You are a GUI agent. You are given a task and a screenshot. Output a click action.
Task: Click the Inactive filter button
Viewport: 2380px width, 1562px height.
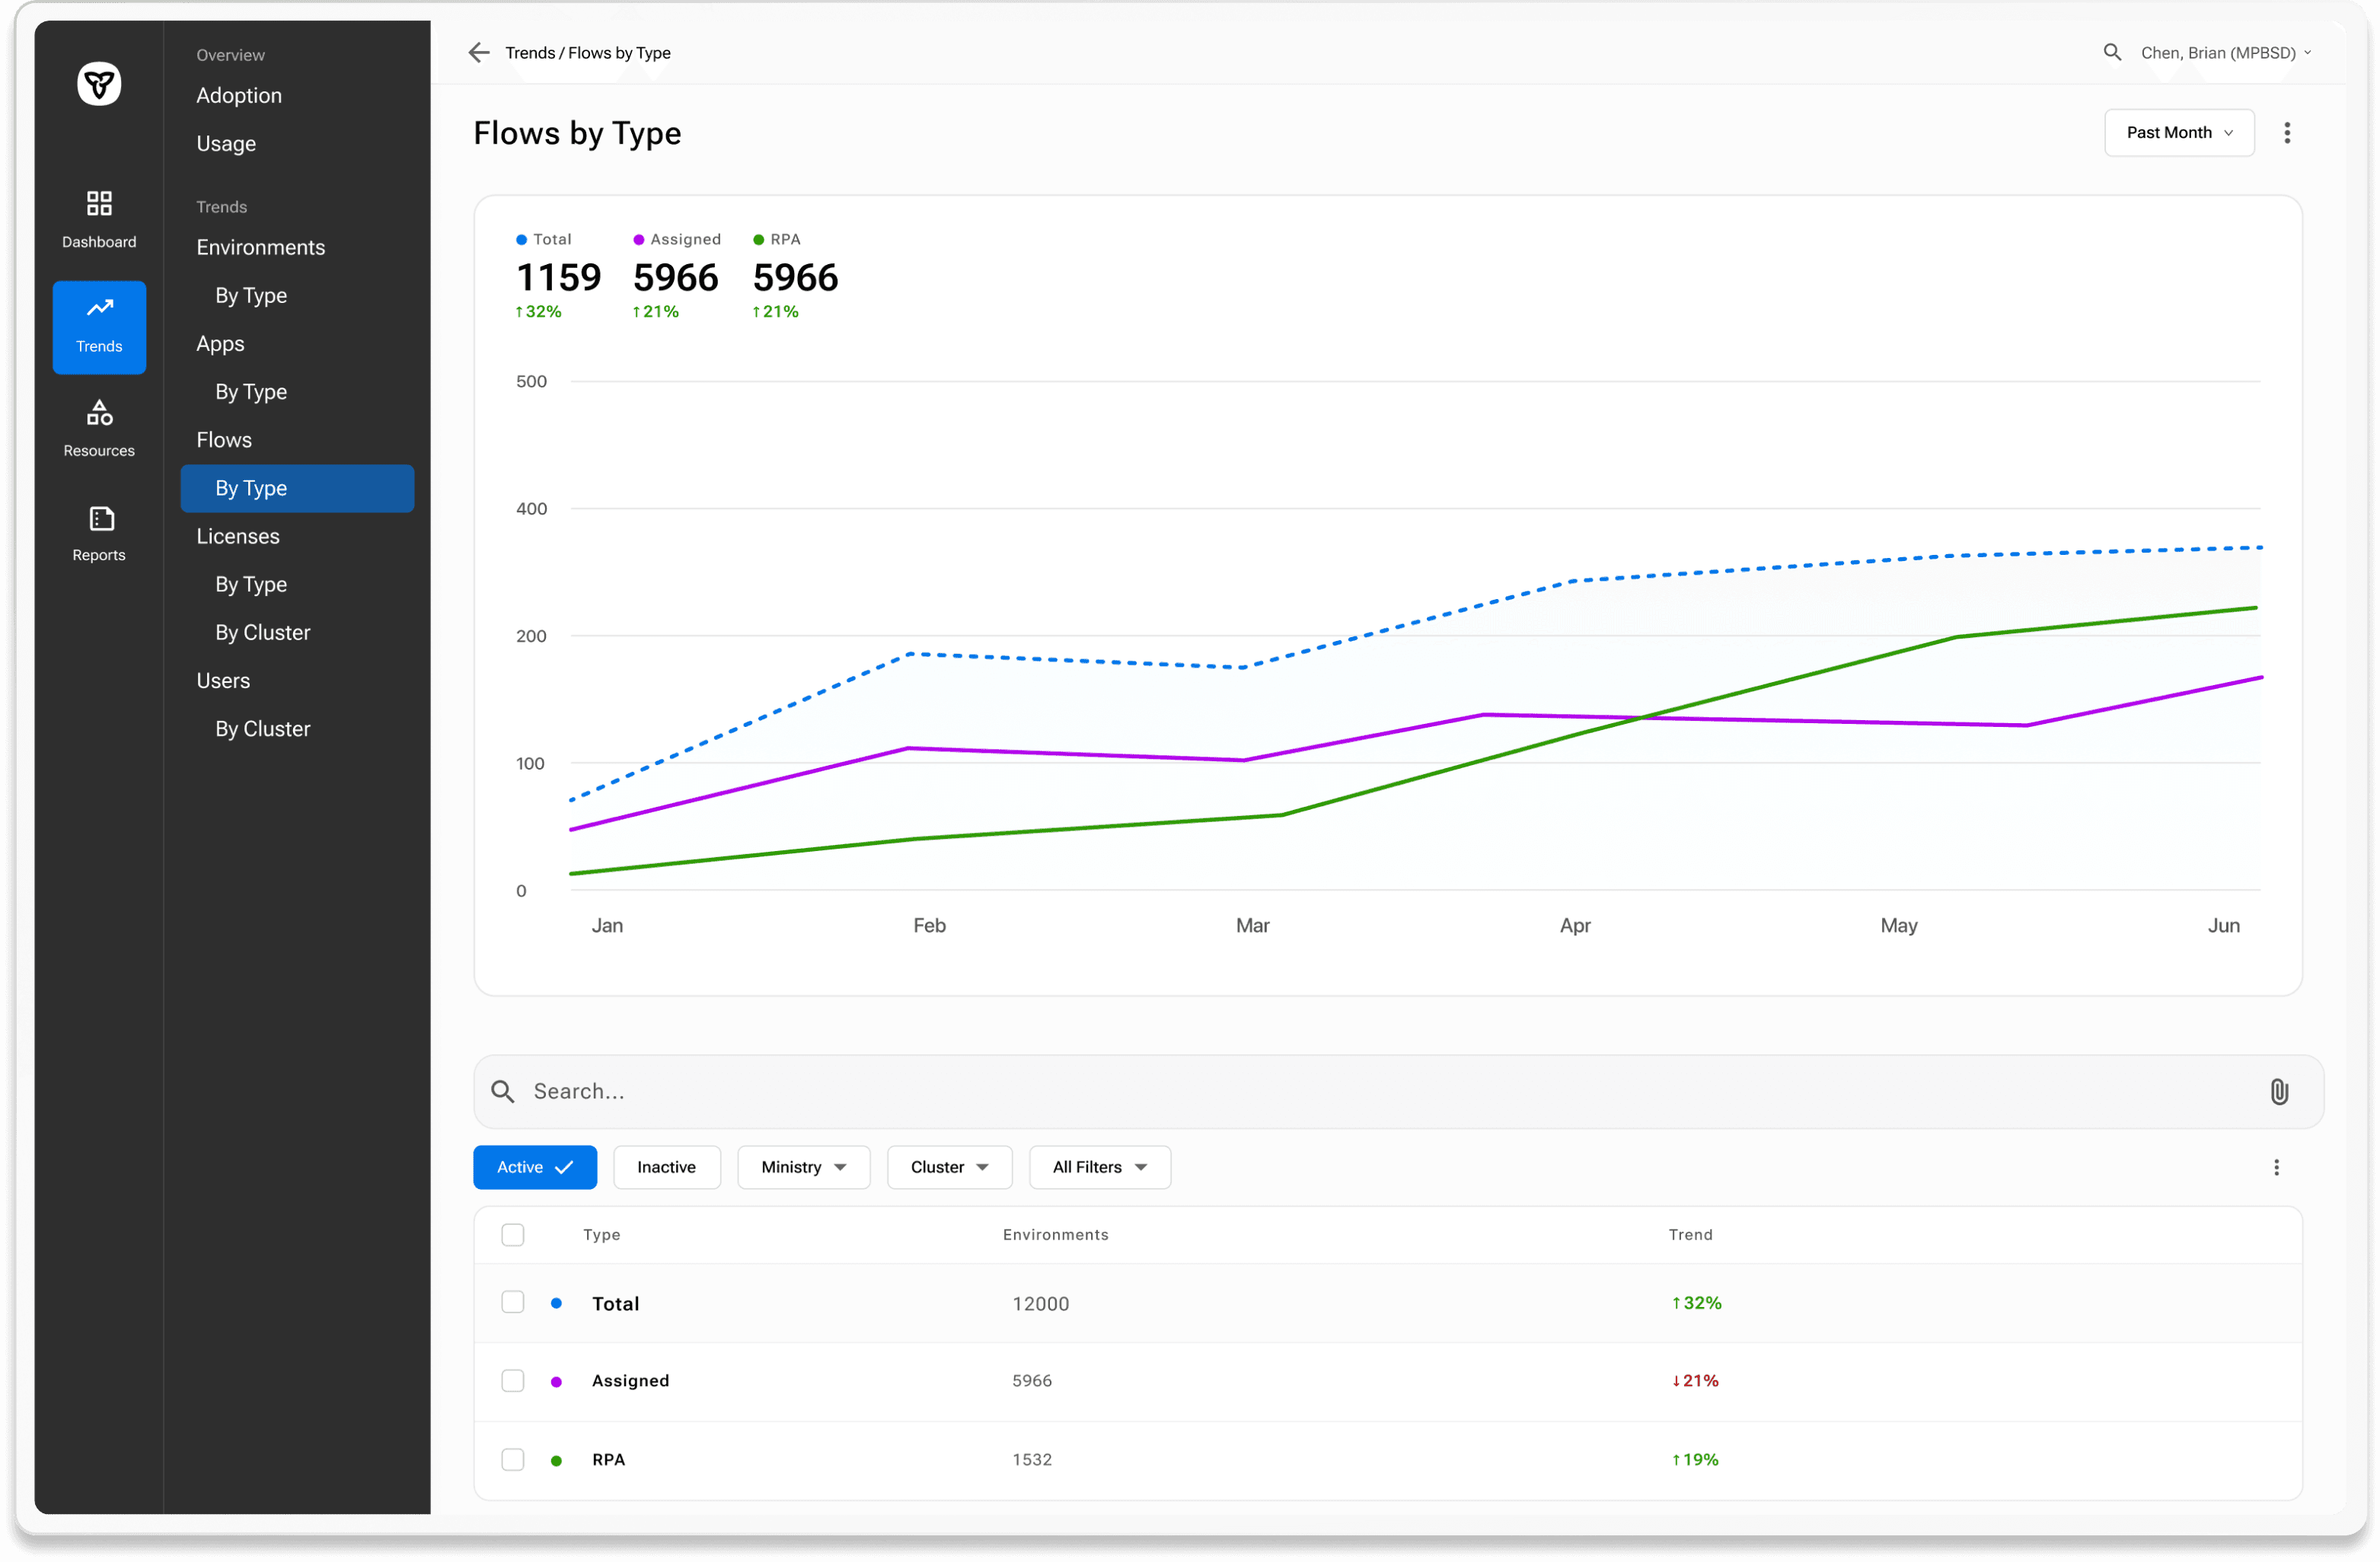[x=666, y=1167]
